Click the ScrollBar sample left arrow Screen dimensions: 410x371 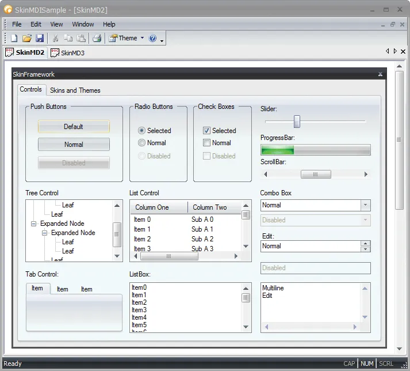point(266,174)
